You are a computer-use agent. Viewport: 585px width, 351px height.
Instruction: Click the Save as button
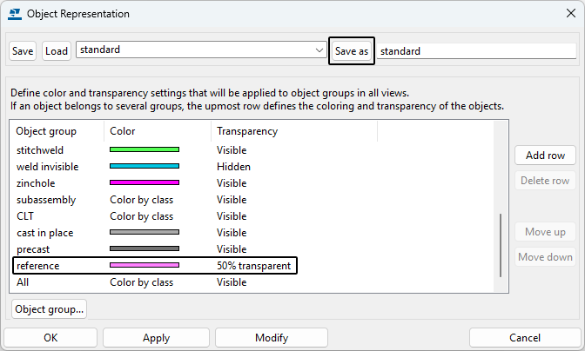tap(352, 51)
